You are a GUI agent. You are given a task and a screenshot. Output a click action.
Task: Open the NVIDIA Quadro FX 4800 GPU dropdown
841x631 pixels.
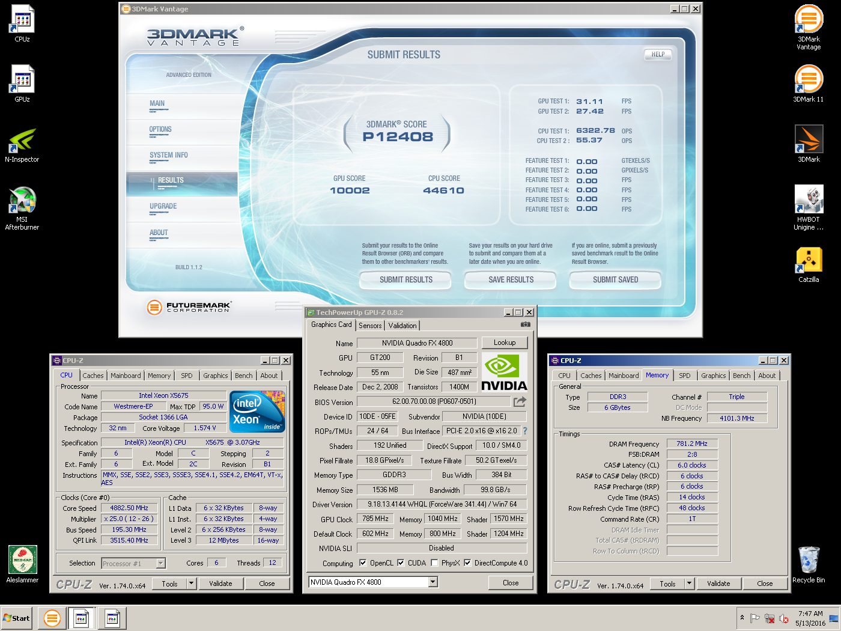pos(433,582)
